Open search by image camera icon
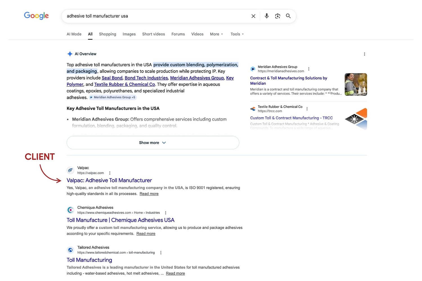 pyautogui.click(x=277, y=16)
